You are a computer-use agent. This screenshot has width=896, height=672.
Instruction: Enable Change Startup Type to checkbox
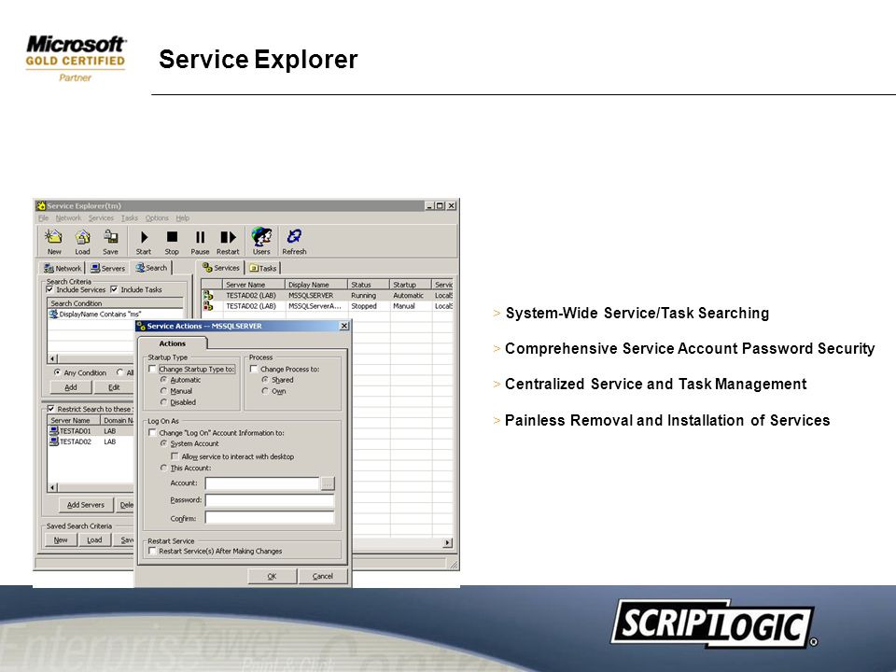(152, 370)
